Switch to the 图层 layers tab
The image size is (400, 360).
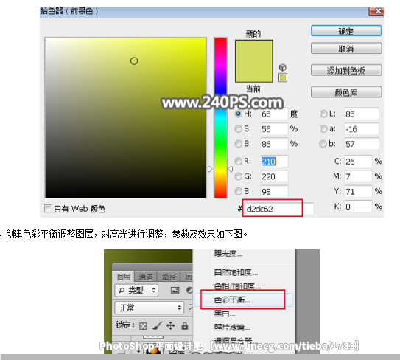(x=124, y=277)
